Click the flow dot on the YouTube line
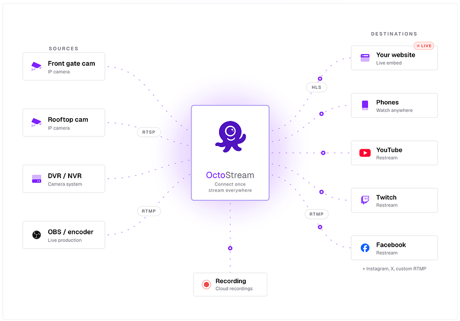 point(323,152)
